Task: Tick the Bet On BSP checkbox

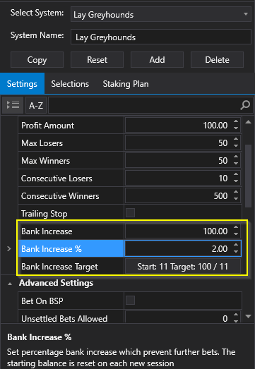Action: pos(131,301)
